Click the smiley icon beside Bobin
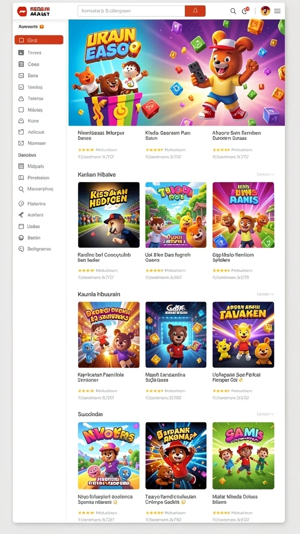The image size is (300, 534). click(21, 238)
